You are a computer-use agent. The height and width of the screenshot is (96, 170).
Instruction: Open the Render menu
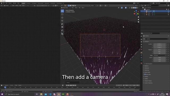(x=10, y=3)
